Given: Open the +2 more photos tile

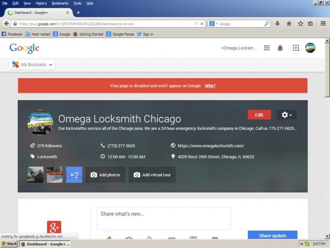Looking at the screenshot, I should click(x=74, y=175).
